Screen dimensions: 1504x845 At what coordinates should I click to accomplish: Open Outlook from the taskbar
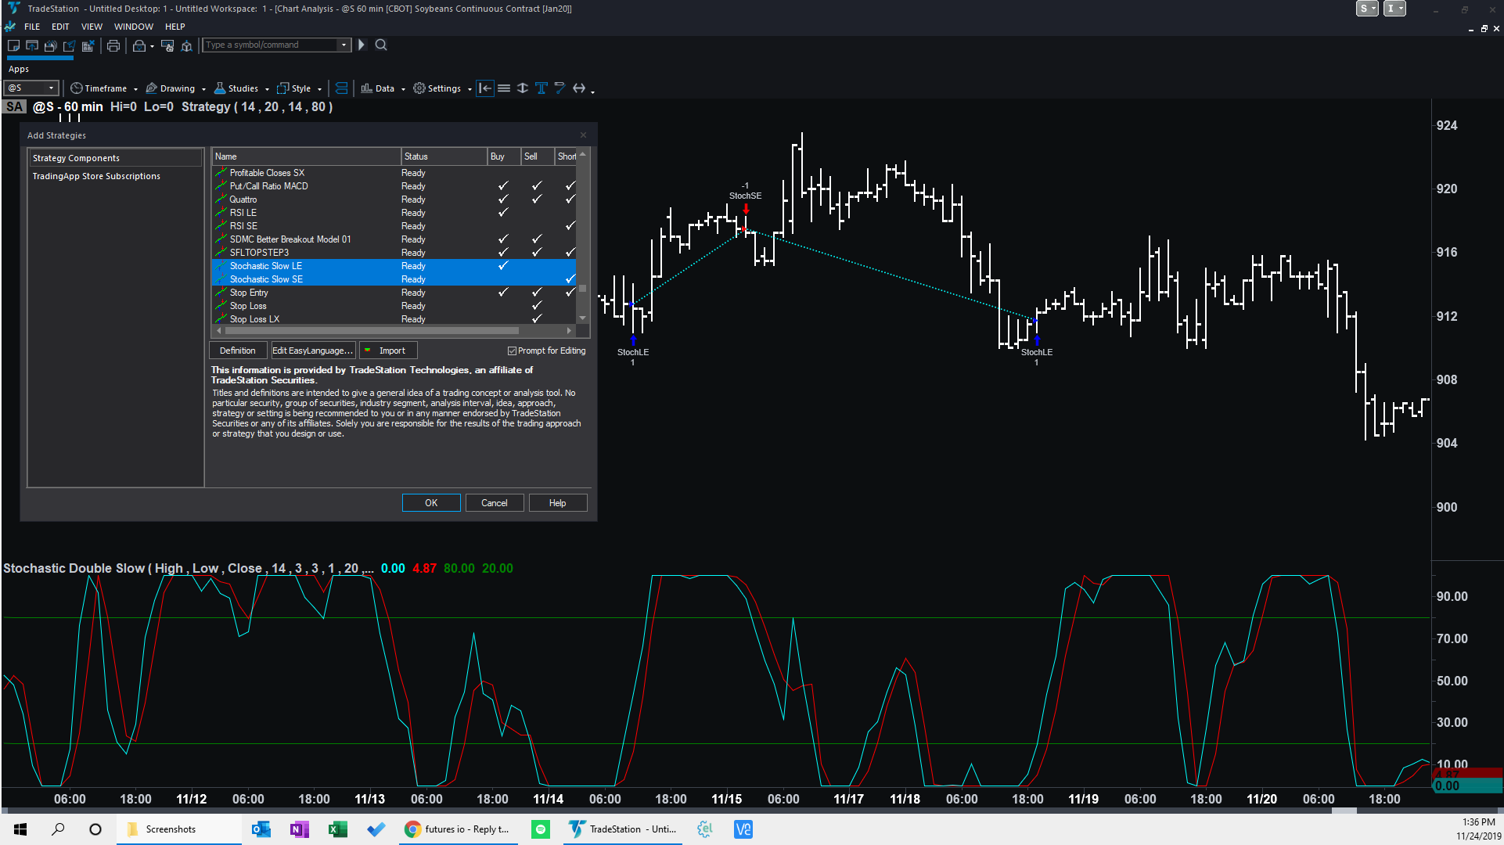tap(261, 829)
